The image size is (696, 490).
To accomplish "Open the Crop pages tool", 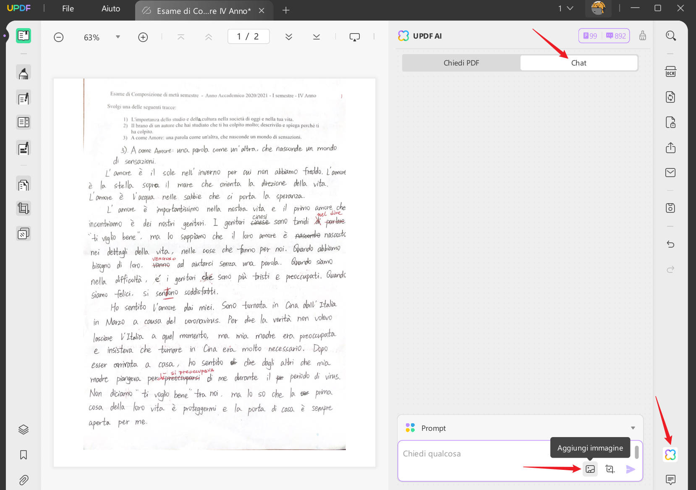I will (x=24, y=208).
